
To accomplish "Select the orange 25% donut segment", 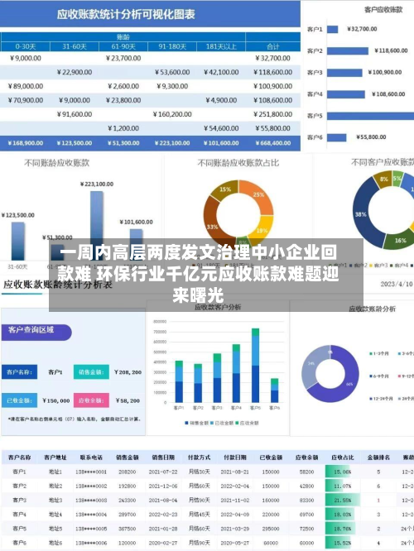I will 258,196.
